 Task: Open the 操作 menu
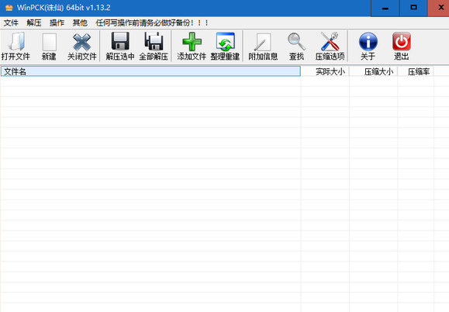click(x=57, y=23)
